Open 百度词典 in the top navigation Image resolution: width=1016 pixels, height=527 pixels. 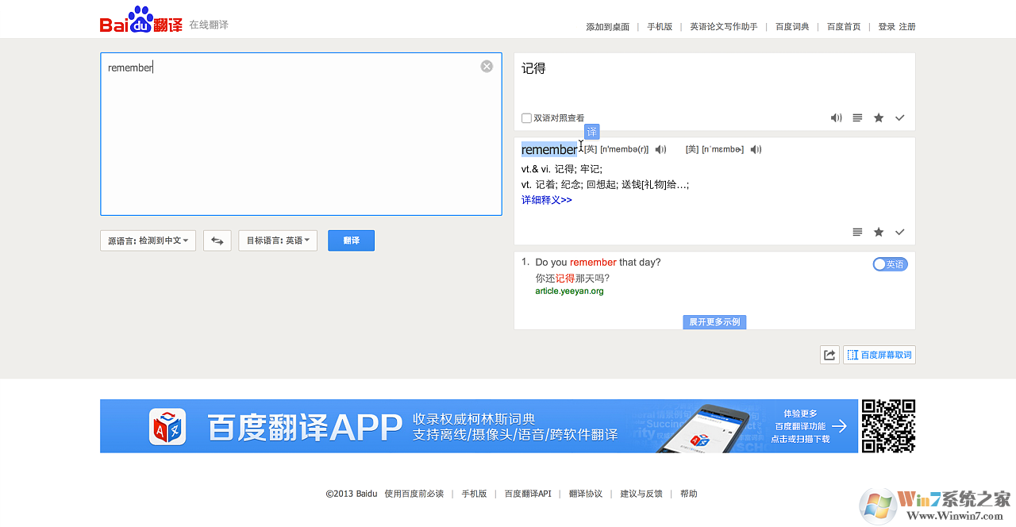pos(792,26)
